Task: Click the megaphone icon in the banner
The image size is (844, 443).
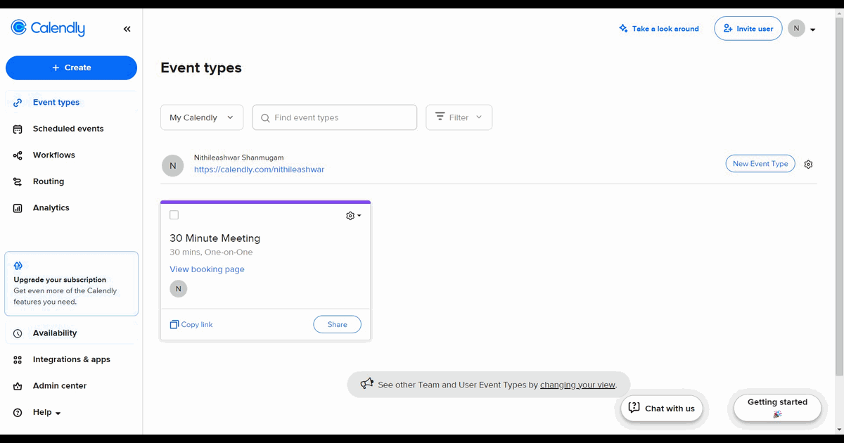Action: (367, 384)
